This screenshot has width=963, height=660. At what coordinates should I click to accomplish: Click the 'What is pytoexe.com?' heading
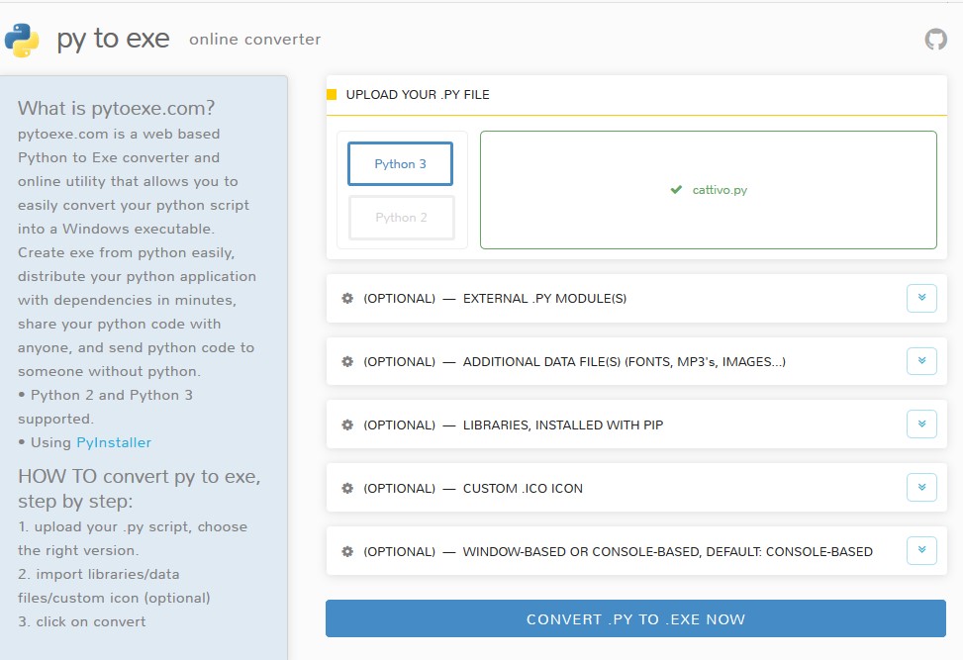coord(116,108)
